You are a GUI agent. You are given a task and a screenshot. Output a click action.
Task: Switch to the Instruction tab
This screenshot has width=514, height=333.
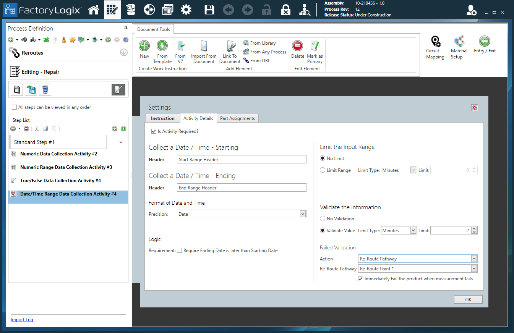click(x=163, y=118)
